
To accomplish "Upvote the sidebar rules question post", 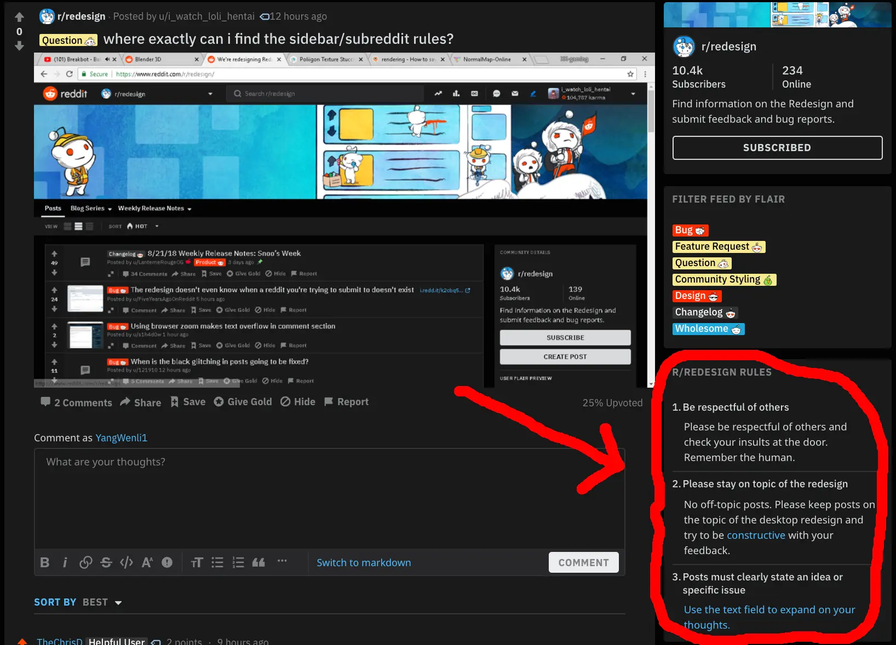I will click(x=19, y=18).
